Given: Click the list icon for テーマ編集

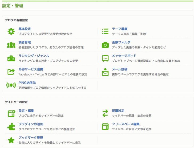Looking at the screenshot, I should [x=105, y=32].
